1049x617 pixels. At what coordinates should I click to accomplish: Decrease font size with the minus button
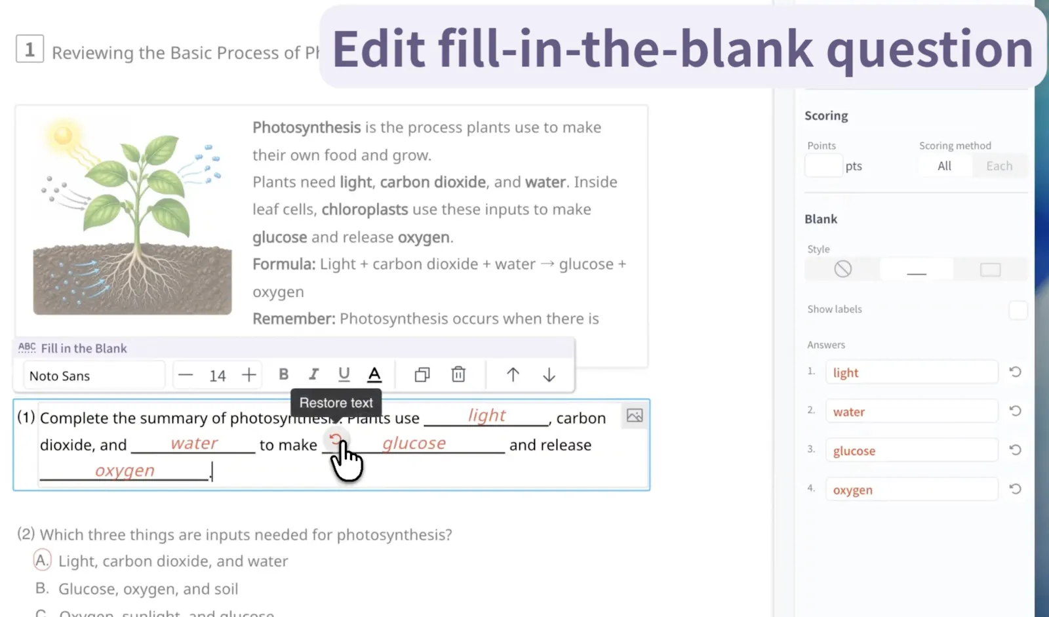186,375
